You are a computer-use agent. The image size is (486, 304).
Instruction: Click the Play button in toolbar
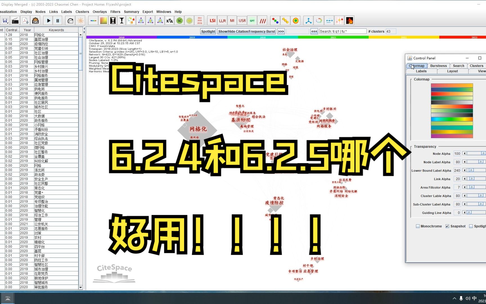click(x=49, y=21)
